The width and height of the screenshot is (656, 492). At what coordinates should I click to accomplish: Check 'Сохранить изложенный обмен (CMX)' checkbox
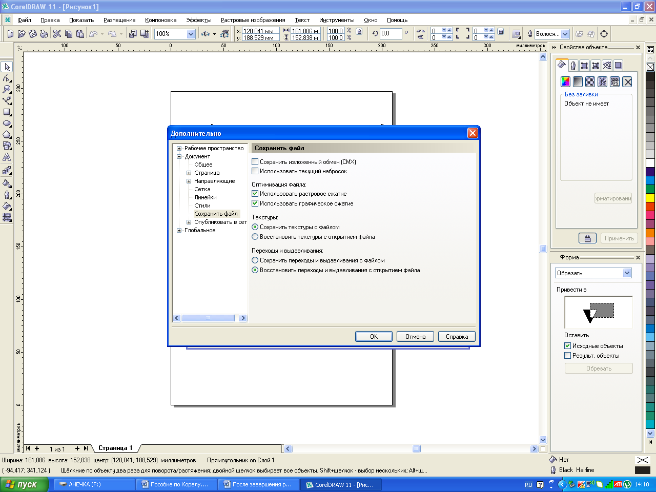(x=255, y=162)
